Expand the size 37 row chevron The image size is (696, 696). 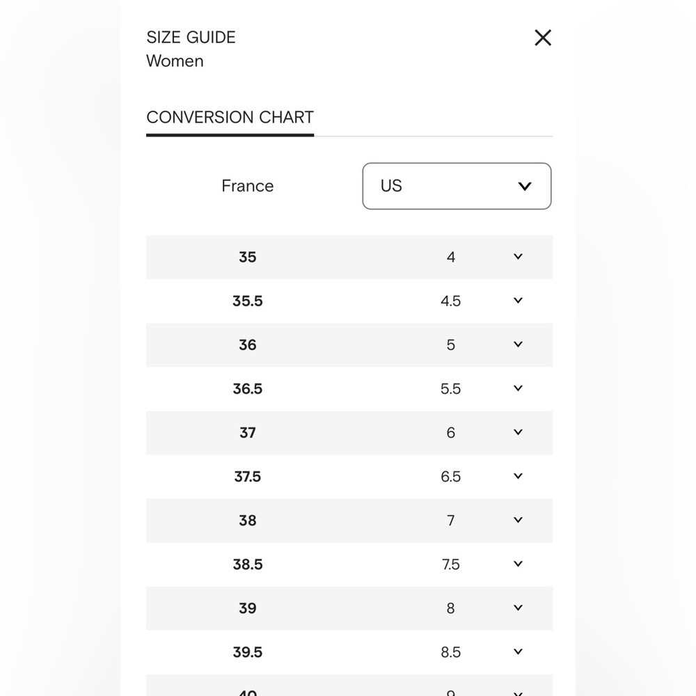click(x=518, y=432)
